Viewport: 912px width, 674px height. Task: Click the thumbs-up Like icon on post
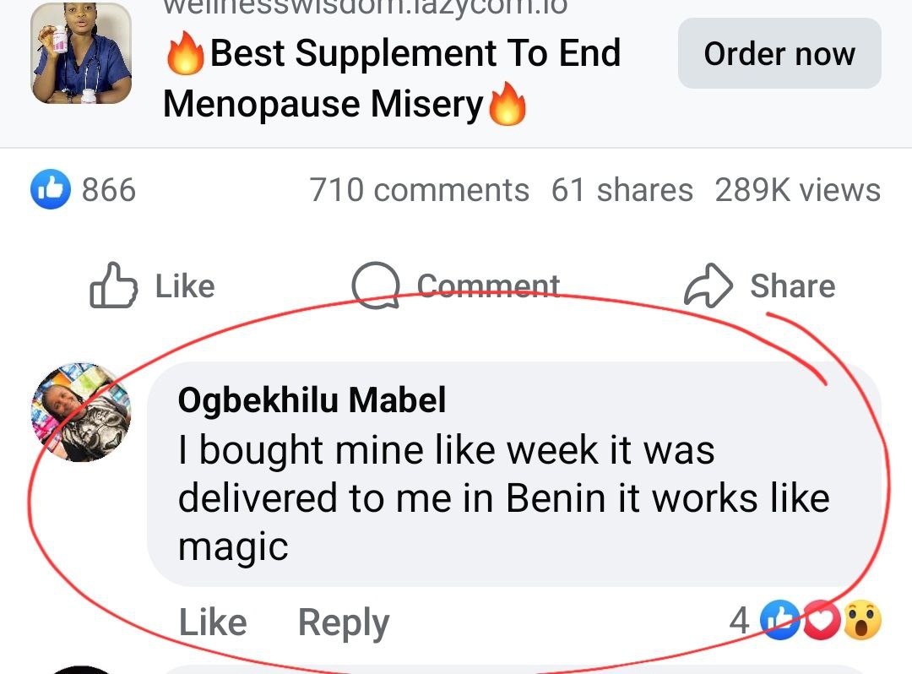coord(114,286)
